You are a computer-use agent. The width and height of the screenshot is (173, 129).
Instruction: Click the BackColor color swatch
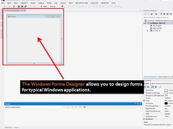coord(166,90)
